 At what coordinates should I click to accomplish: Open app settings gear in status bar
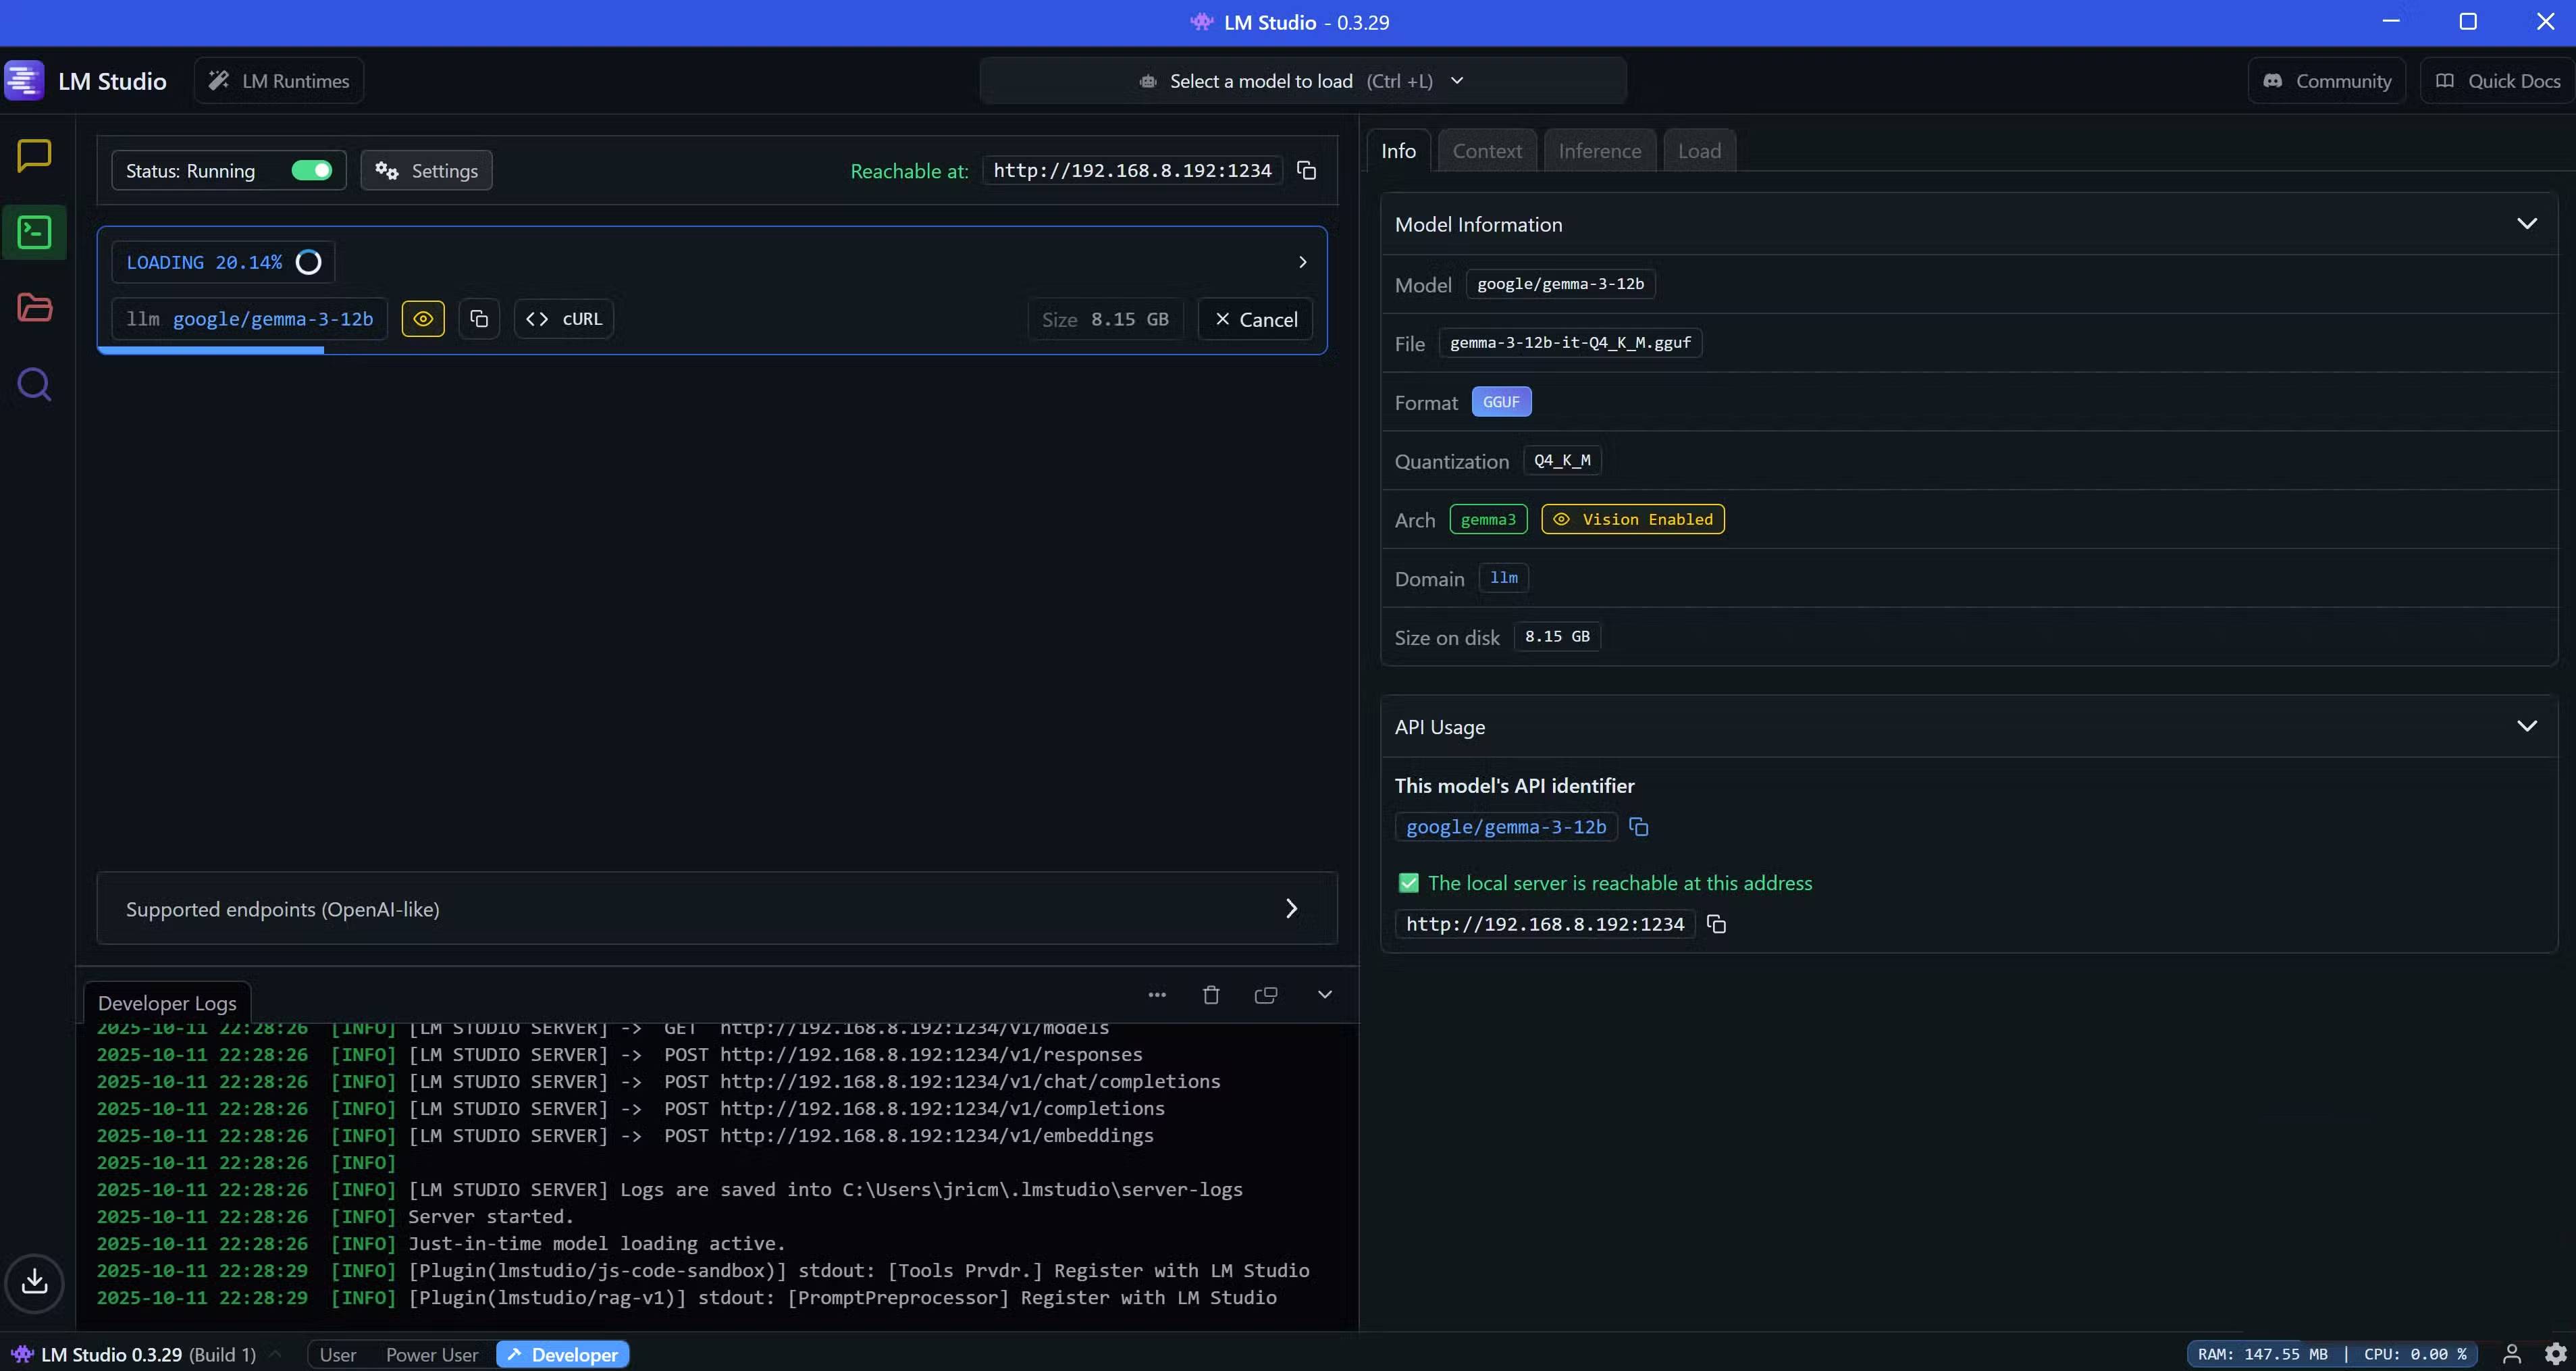pyautogui.click(x=2555, y=1354)
